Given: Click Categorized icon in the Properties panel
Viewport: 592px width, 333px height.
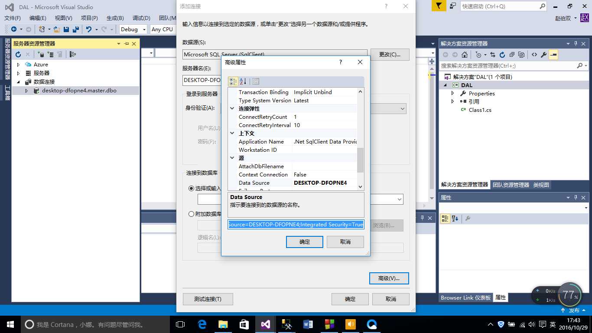Looking at the screenshot, I should (445, 219).
